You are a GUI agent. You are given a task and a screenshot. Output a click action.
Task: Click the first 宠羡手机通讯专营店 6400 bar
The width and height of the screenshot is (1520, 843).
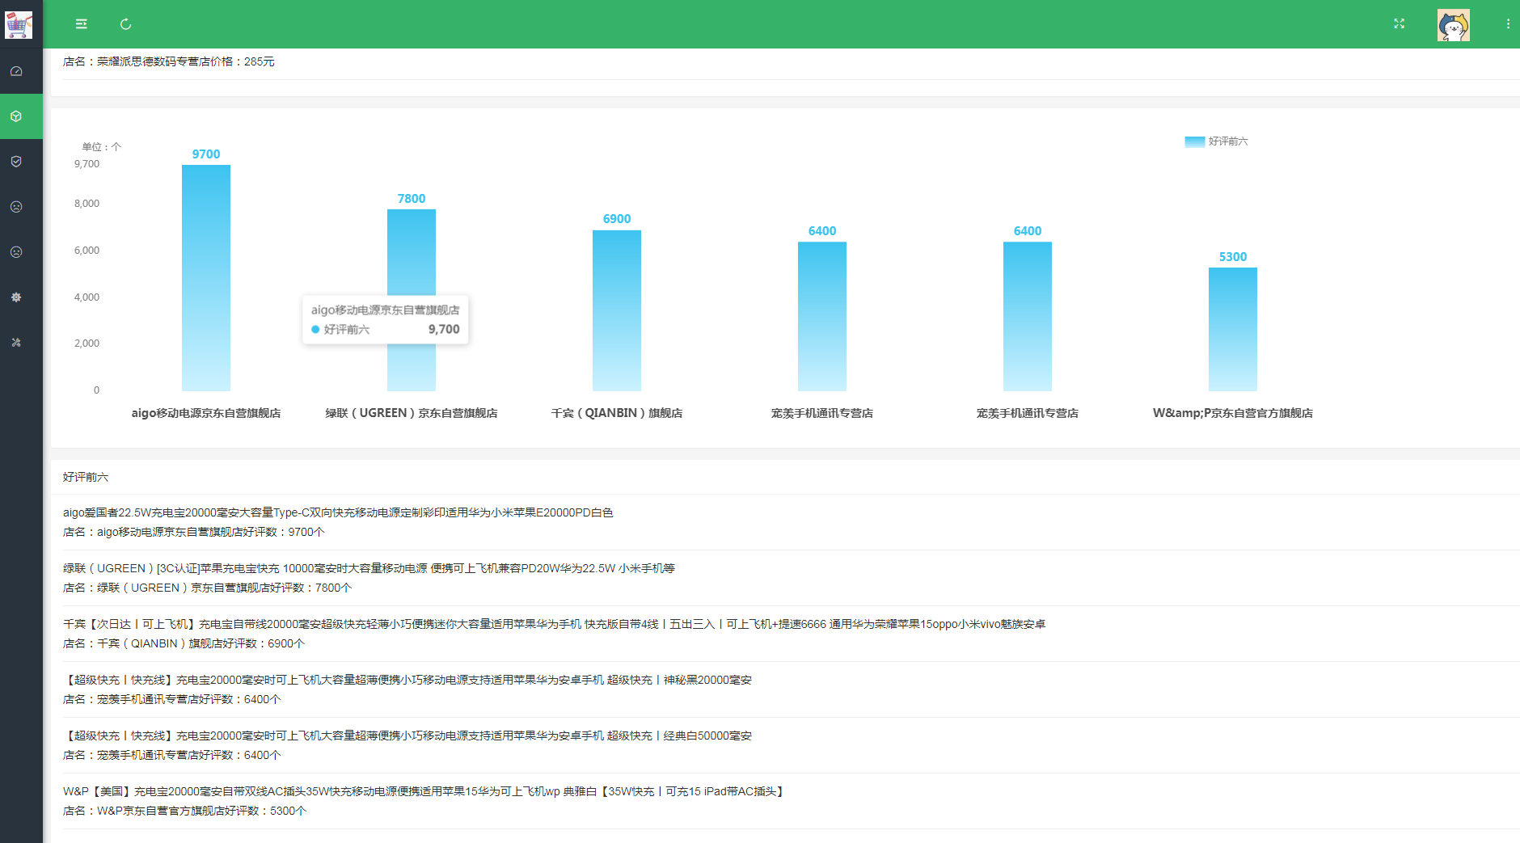[822, 316]
